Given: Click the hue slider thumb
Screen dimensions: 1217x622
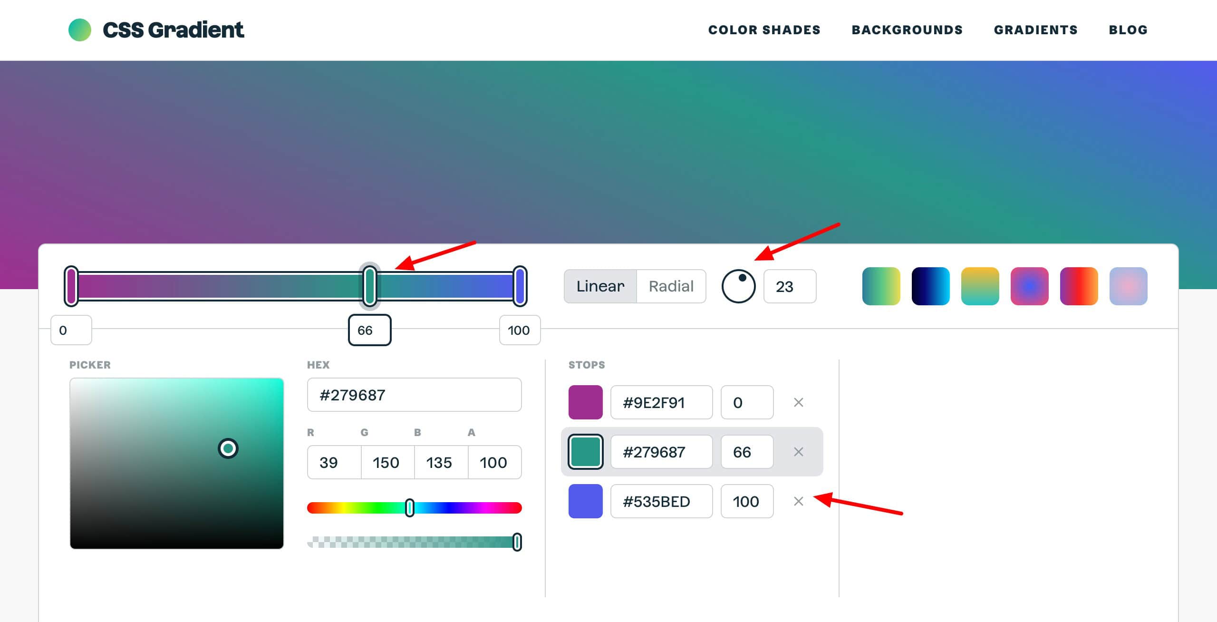Looking at the screenshot, I should tap(409, 508).
